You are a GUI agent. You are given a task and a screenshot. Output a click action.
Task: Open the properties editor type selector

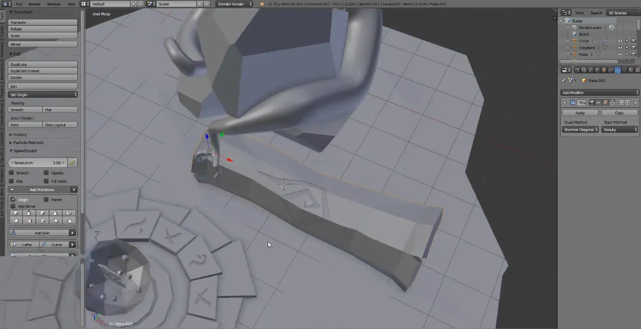click(566, 70)
